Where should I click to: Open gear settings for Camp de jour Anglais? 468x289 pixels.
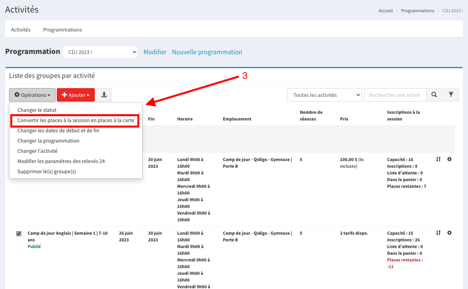pyautogui.click(x=450, y=233)
